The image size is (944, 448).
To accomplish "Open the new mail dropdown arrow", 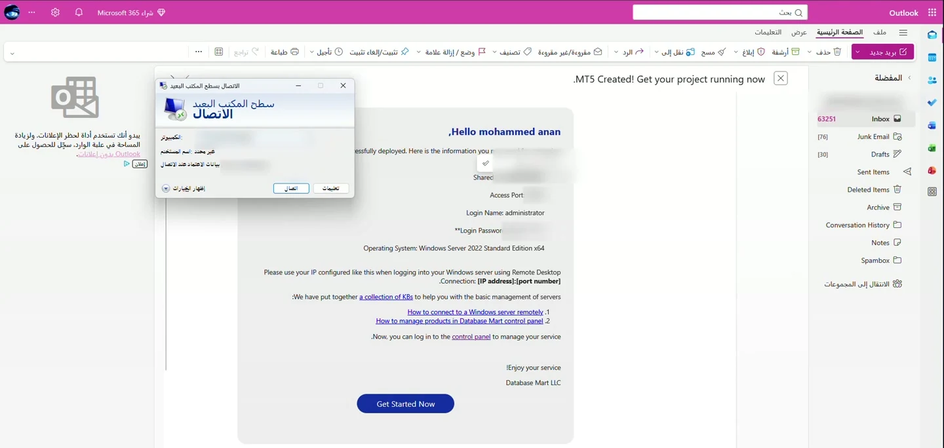I will tap(857, 52).
